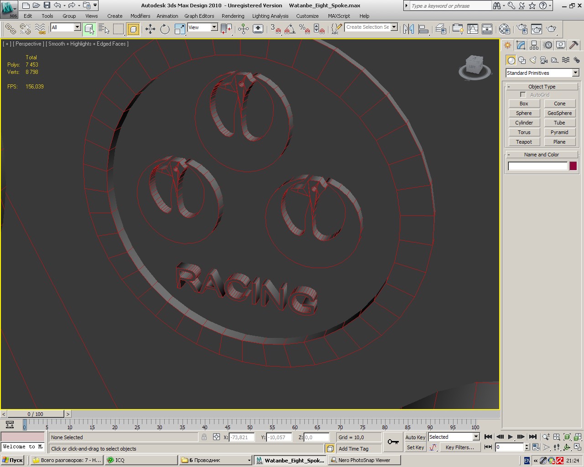Select the Lights creation category
The image size is (584, 467).
(533, 60)
